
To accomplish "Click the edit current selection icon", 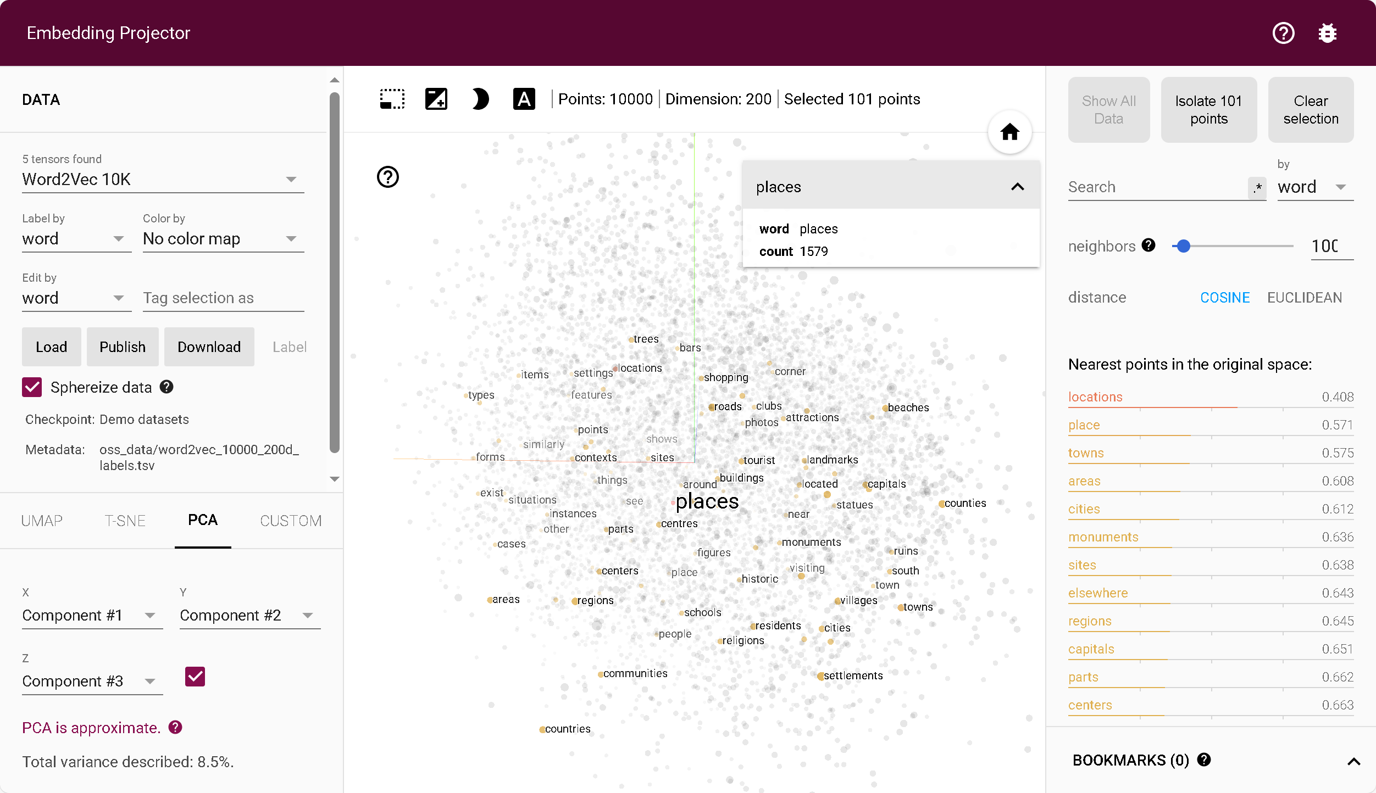I will (436, 99).
